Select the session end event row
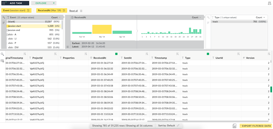Screen dimensions: 273x129 click(34, 30)
